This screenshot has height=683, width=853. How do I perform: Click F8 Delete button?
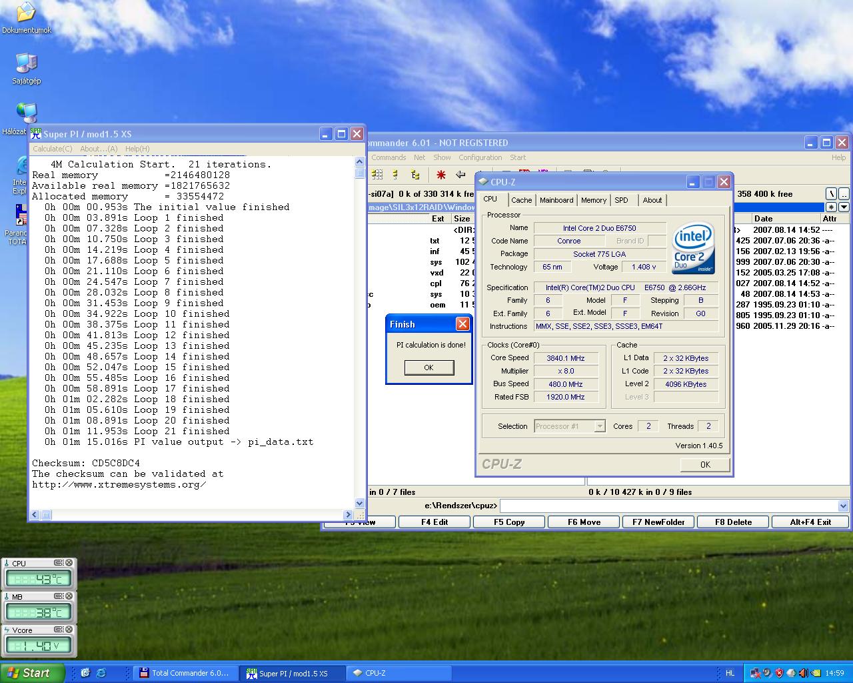tap(733, 522)
